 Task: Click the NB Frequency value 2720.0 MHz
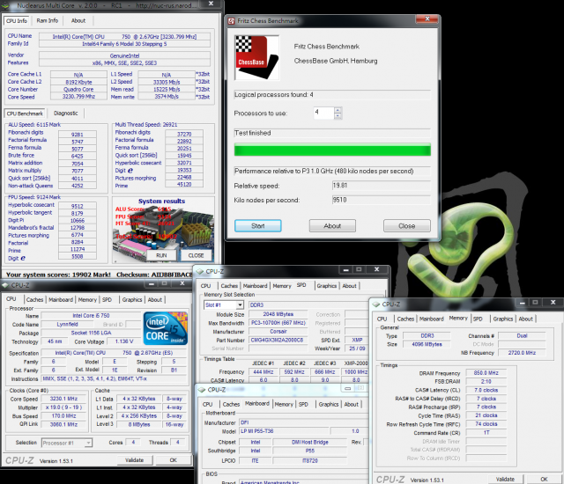point(522,353)
